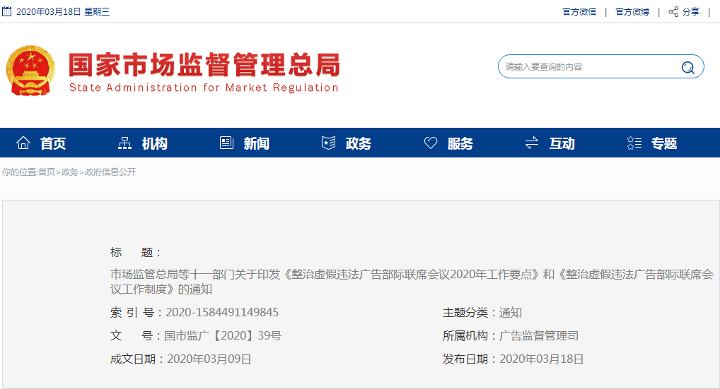Click the share icon in top bar
The image size is (720, 389).
(673, 12)
